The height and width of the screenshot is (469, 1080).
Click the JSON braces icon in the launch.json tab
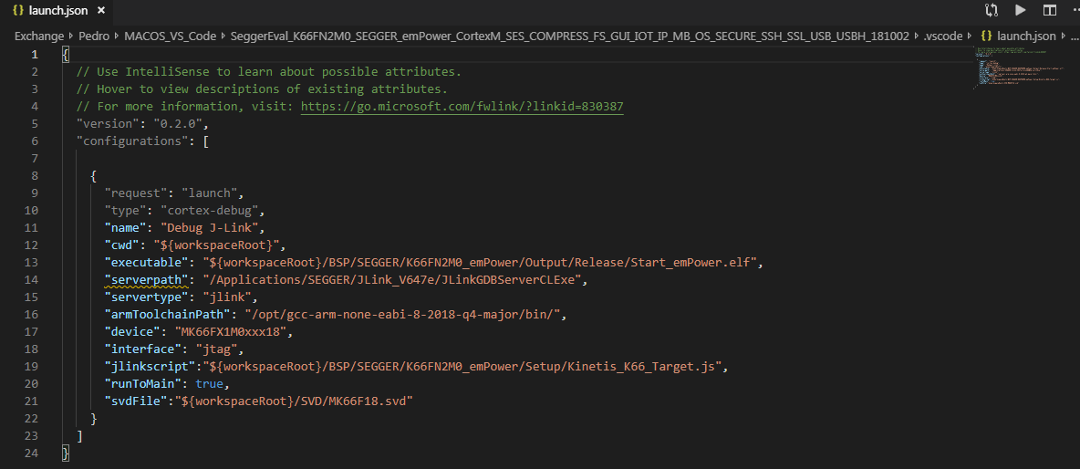point(17,11)
